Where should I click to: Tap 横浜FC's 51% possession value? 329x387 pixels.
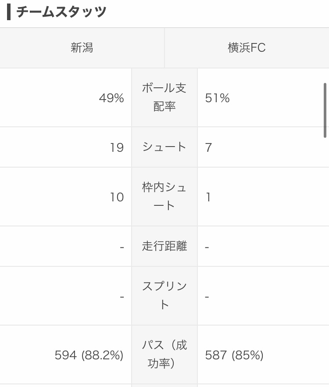pyautogui.click(x=218, y=98)
